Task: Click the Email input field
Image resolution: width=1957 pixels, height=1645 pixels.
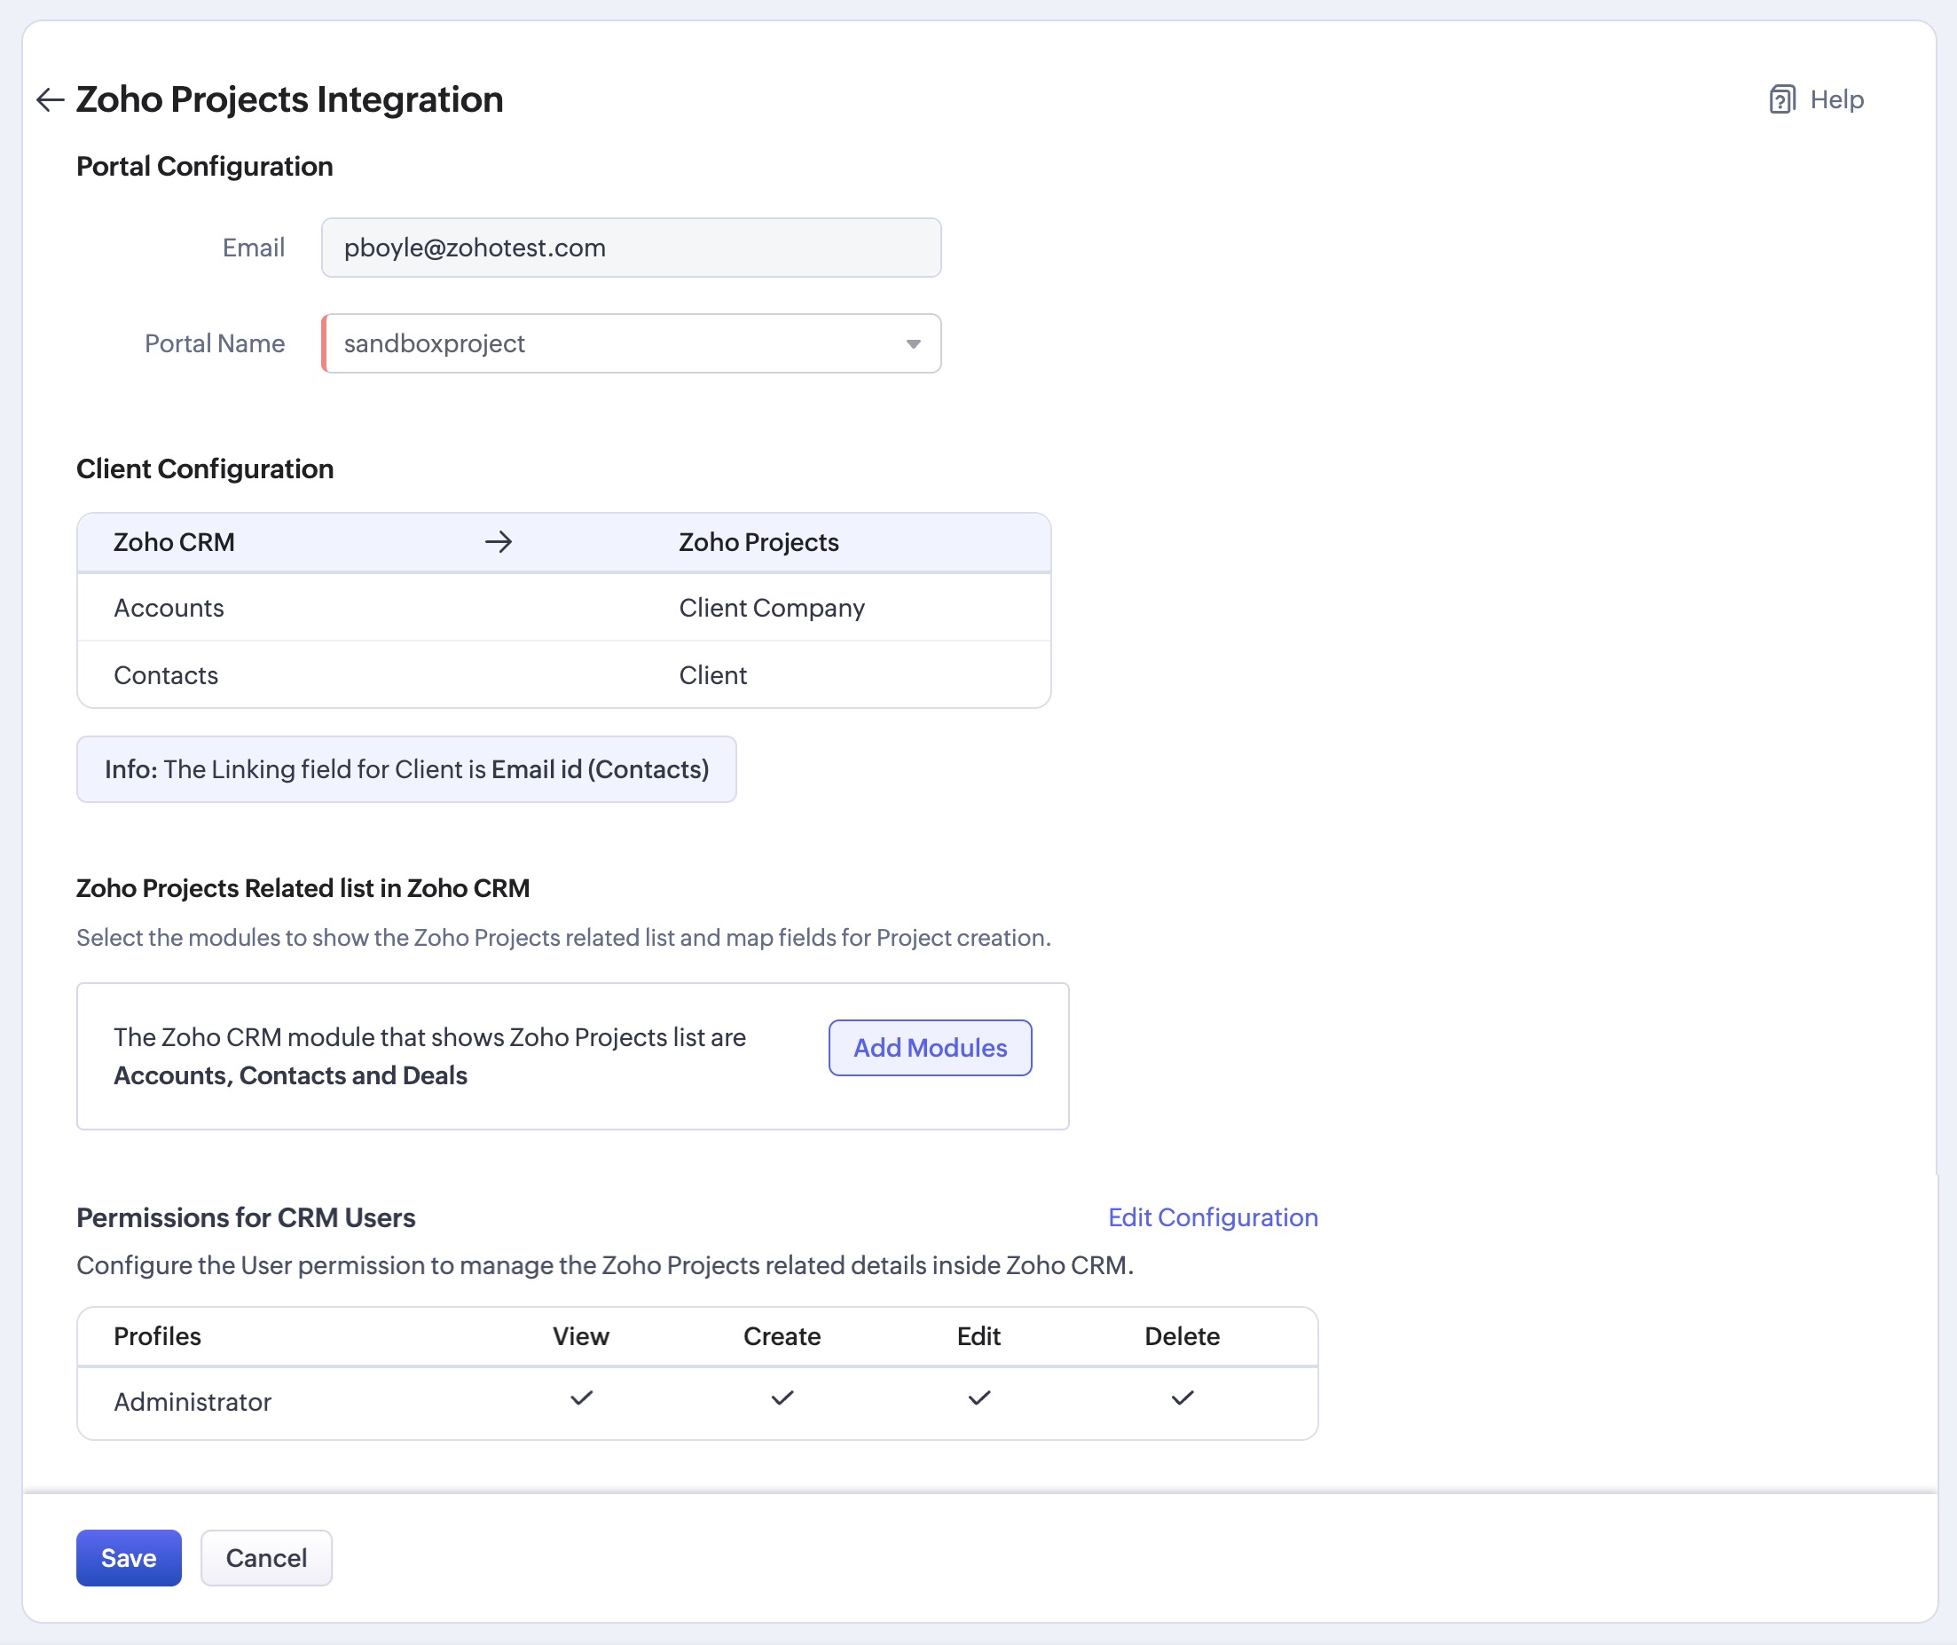Action: point(632,248)
